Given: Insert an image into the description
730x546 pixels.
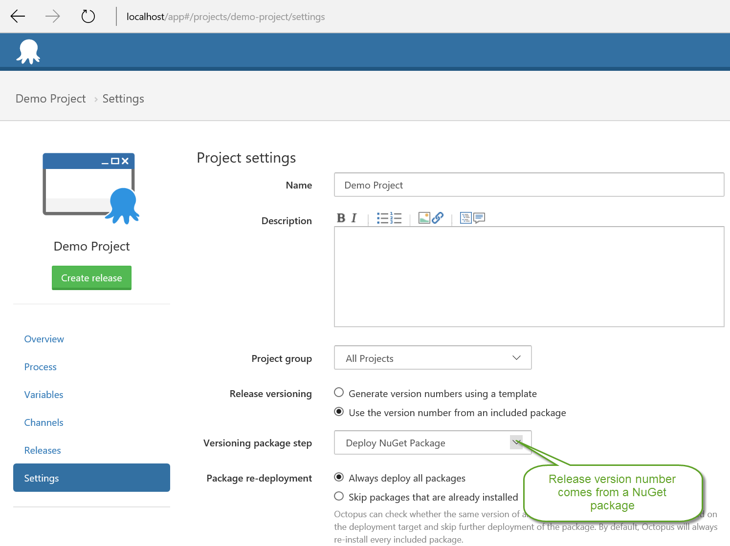Looking at the screenshot, I should pos(424,218).
